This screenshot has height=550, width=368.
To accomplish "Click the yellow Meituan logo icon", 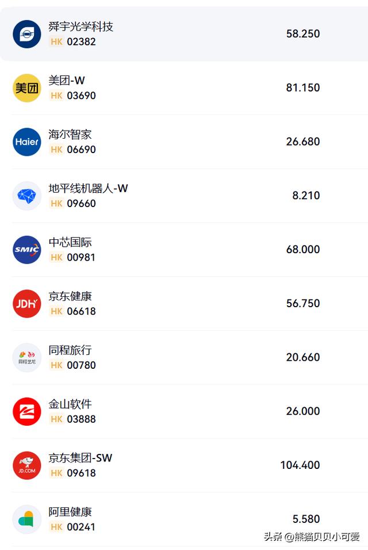I will point(27,88).
